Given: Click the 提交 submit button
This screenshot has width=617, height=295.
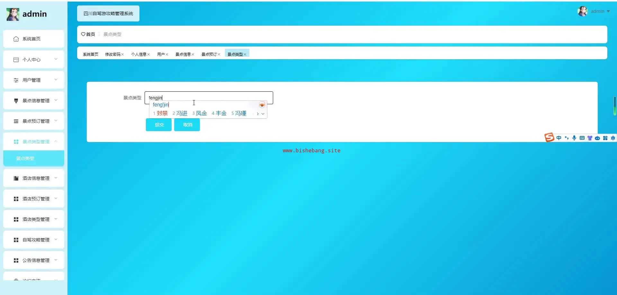Looking at the screenshot, I should coord(159,125).
